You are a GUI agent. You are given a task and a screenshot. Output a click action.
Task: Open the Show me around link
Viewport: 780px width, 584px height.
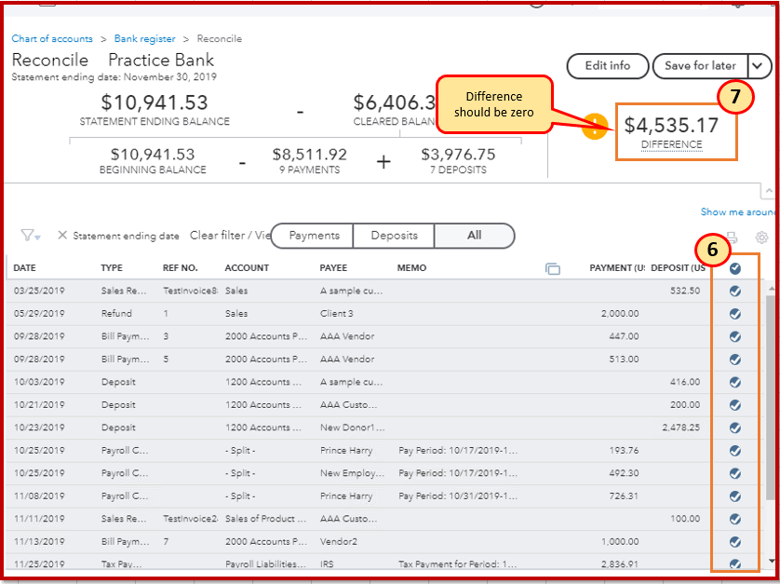pos(738,212)
